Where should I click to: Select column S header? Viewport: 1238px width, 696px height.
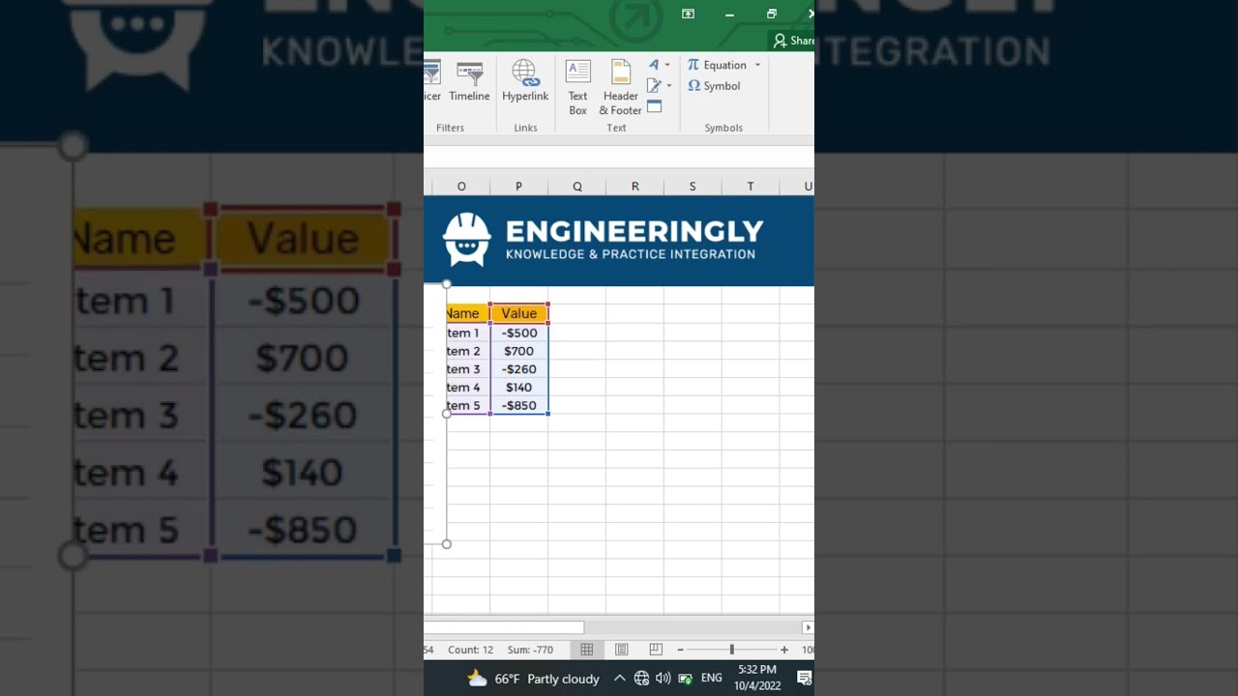(693, 187)
